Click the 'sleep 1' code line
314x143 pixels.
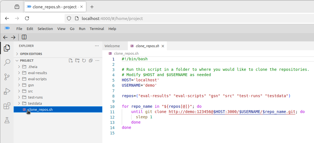(x=144, y=117)
